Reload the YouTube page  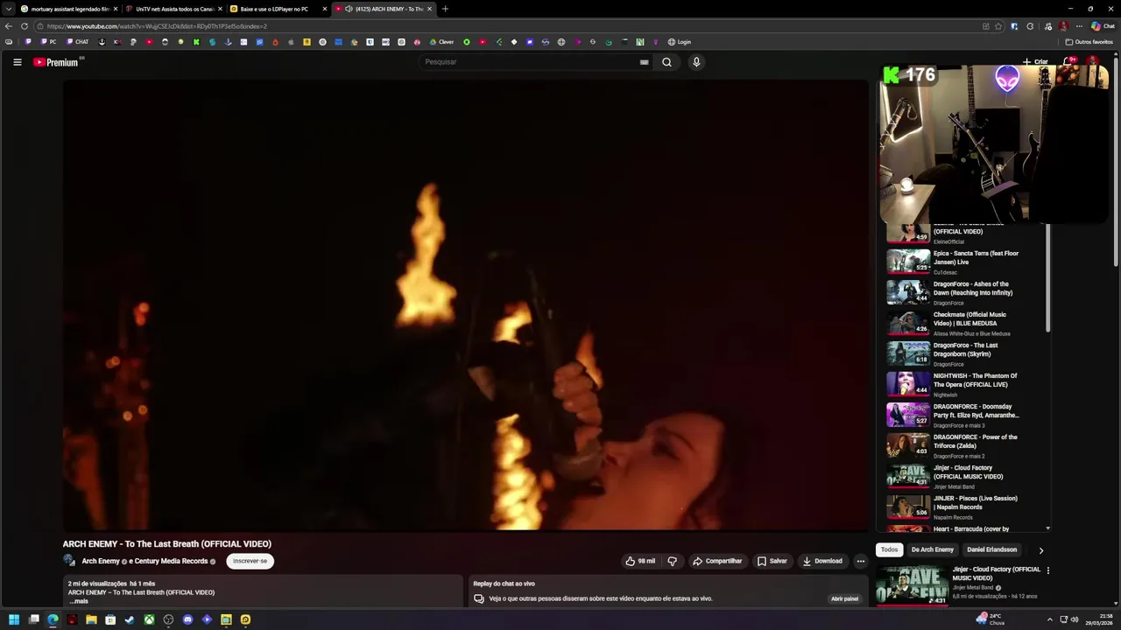[25, 26]
